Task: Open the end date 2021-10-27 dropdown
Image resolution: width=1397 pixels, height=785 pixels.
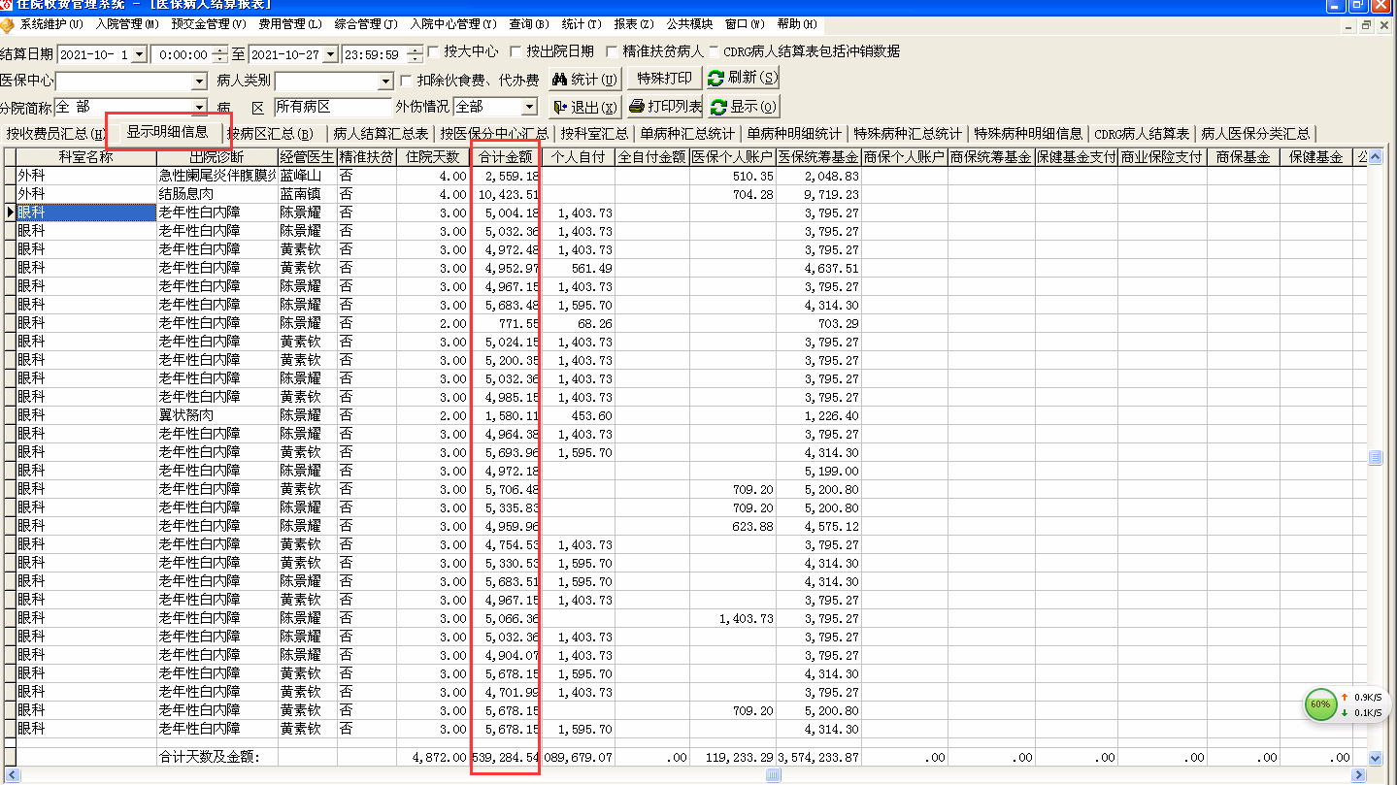Action: tap(331, 54)
